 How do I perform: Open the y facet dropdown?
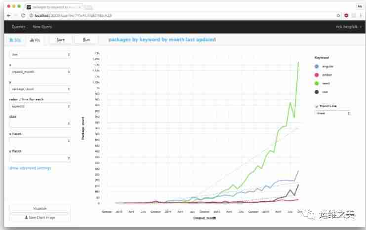coord(40,158)
